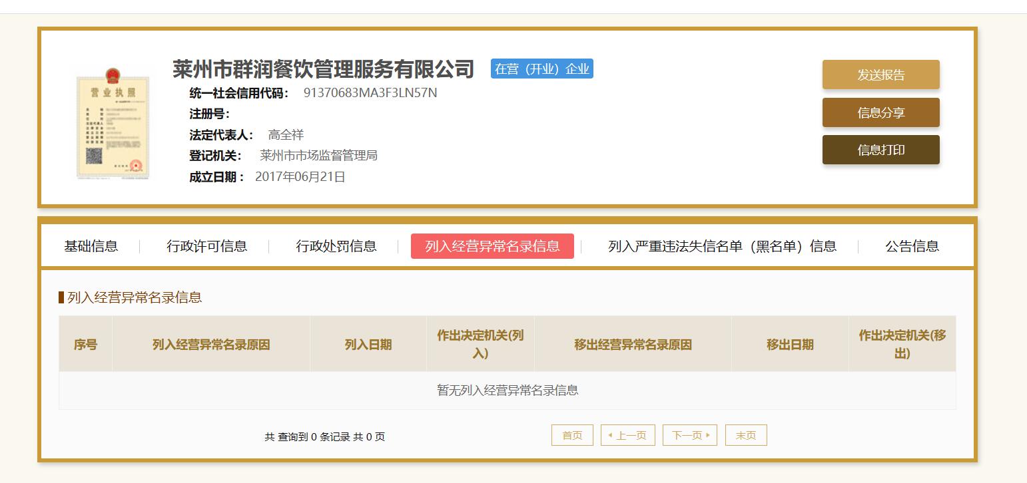Viewport: 1027px width, 483px height.
Task: Open the 行政处罚信息 tab
Action: pos(336,246)
